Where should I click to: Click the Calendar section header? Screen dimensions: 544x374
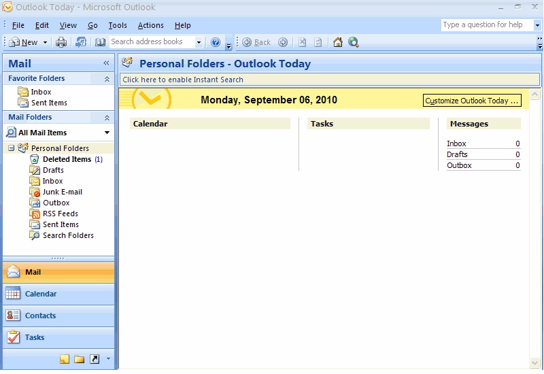coord(210,124)
